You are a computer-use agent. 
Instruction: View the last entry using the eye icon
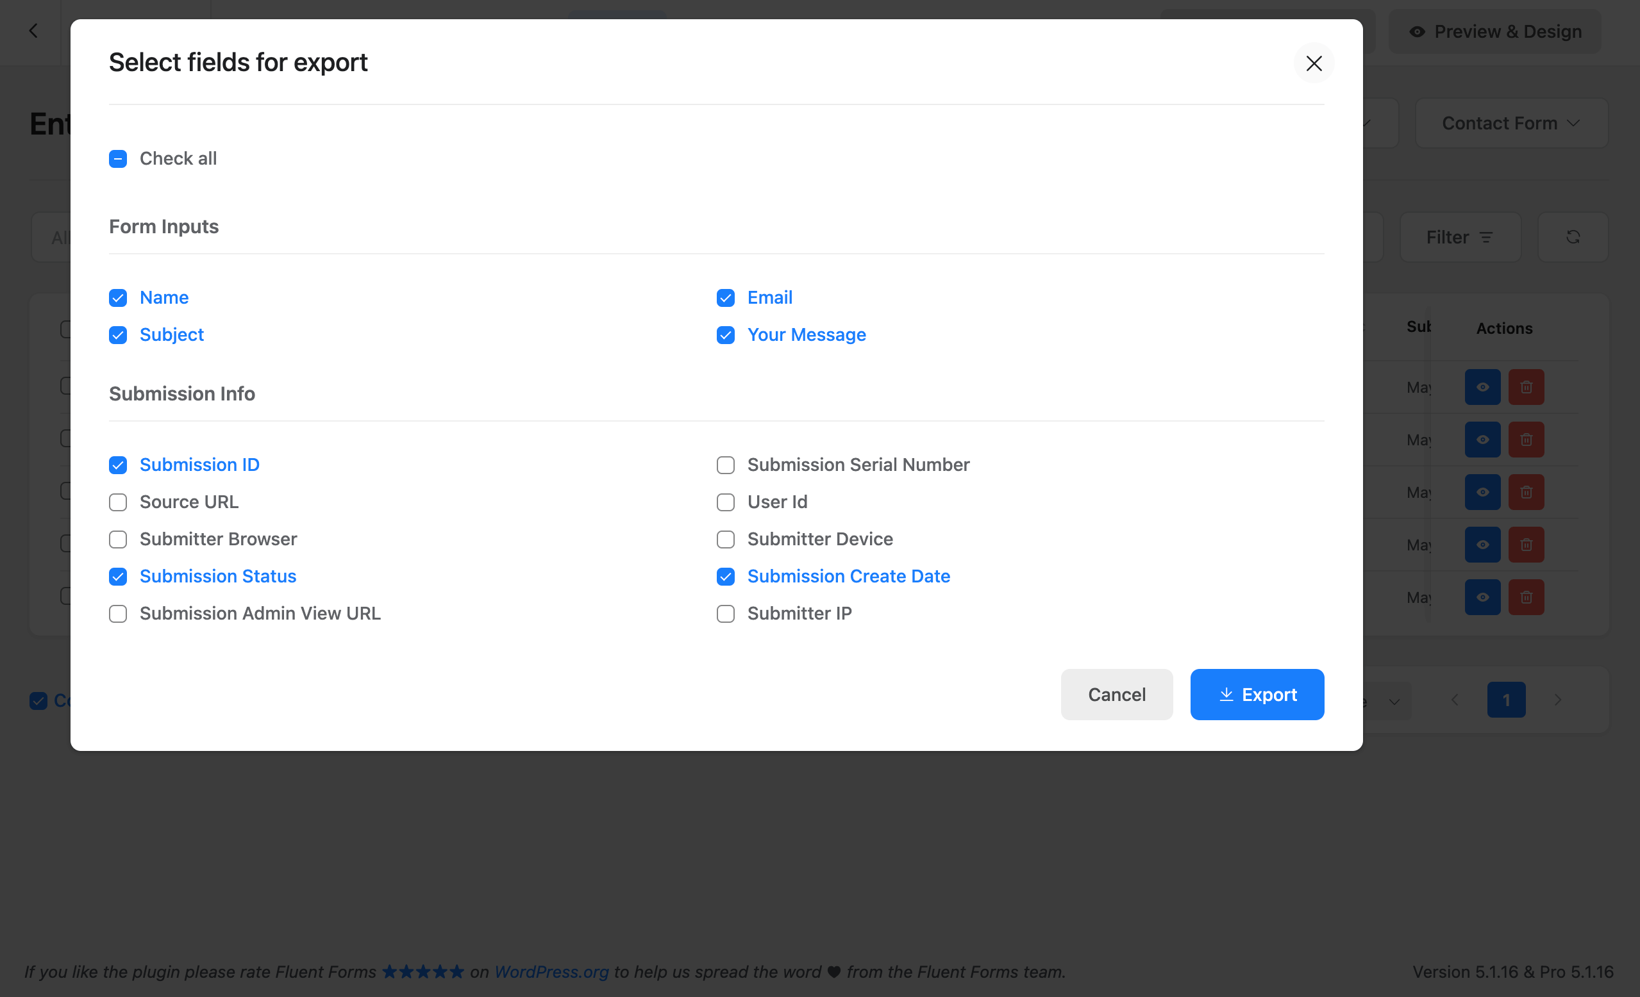point(1482,597)
